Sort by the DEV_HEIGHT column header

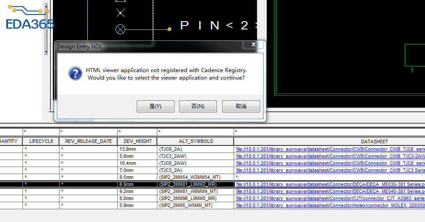point(137,142)
